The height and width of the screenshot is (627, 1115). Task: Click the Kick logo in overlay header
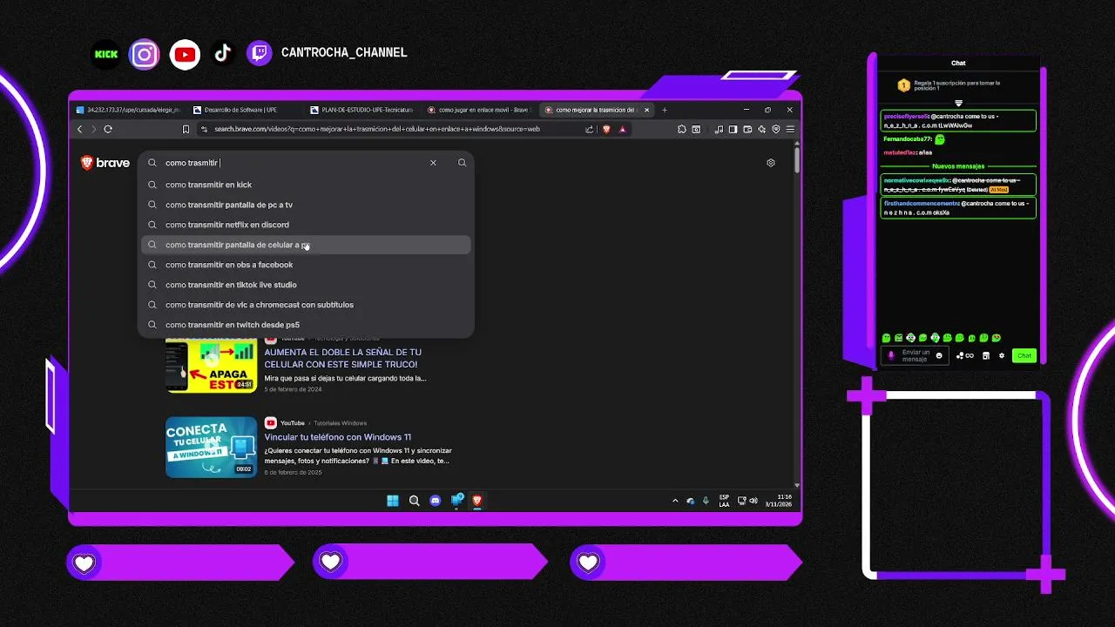tap(106, 54)
